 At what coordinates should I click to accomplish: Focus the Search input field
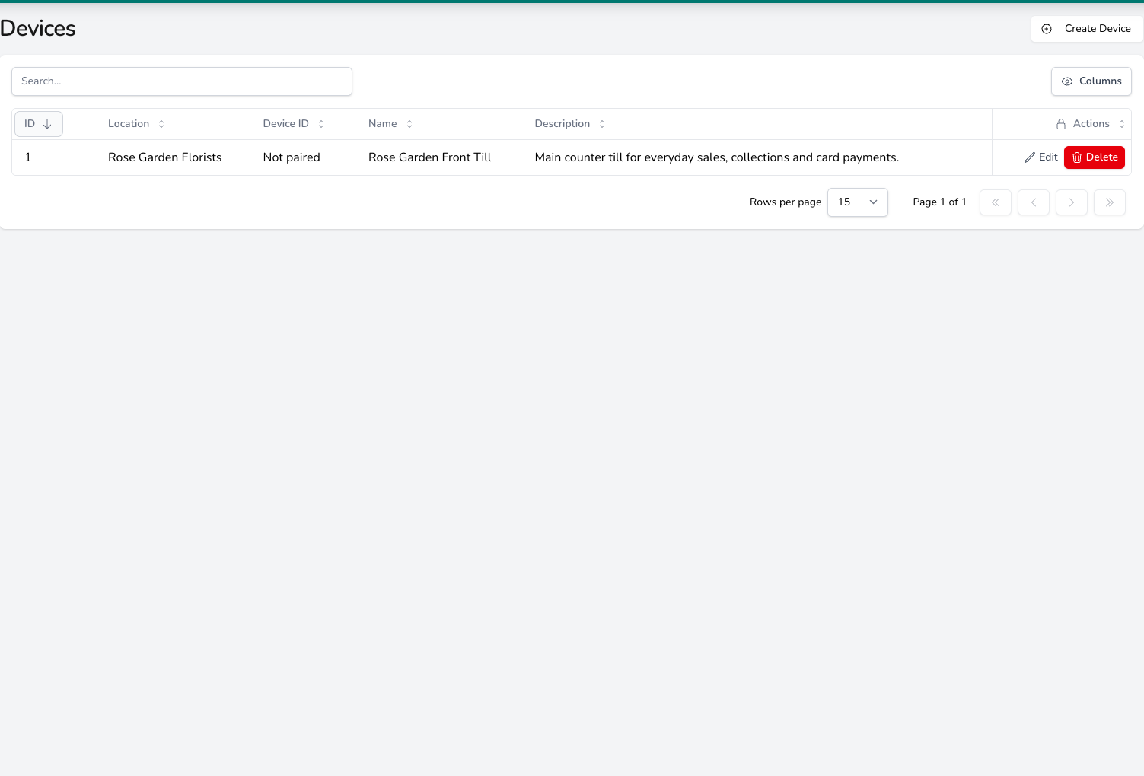(182, 81)
